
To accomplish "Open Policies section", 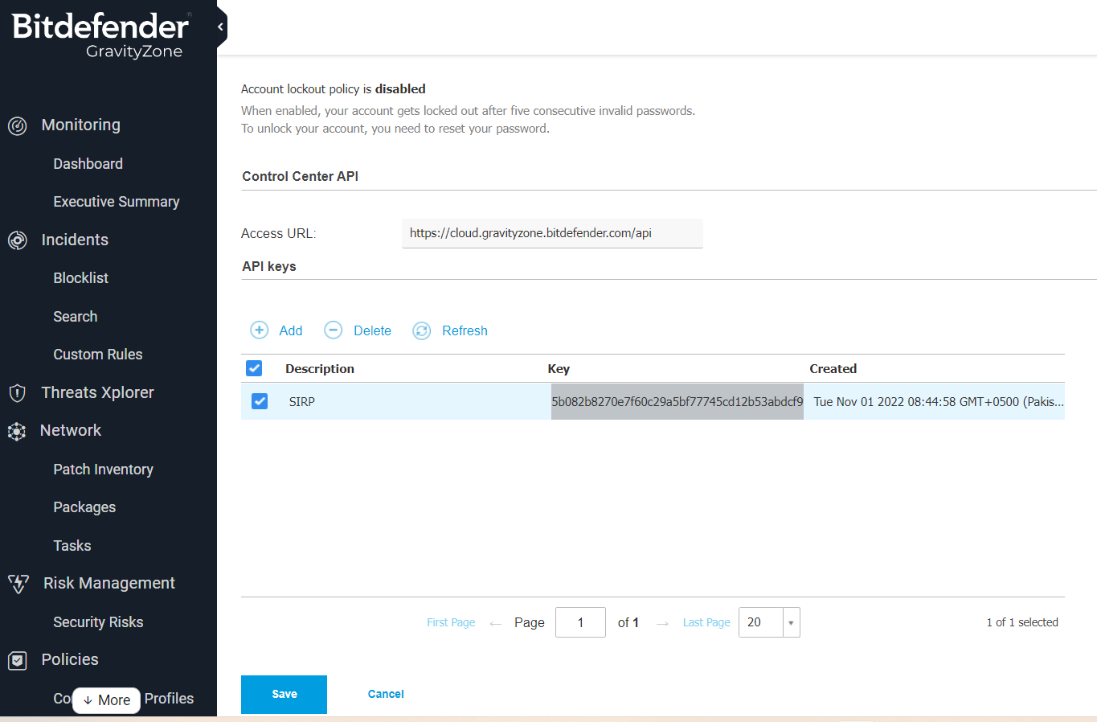I will [x=70, y=659].
